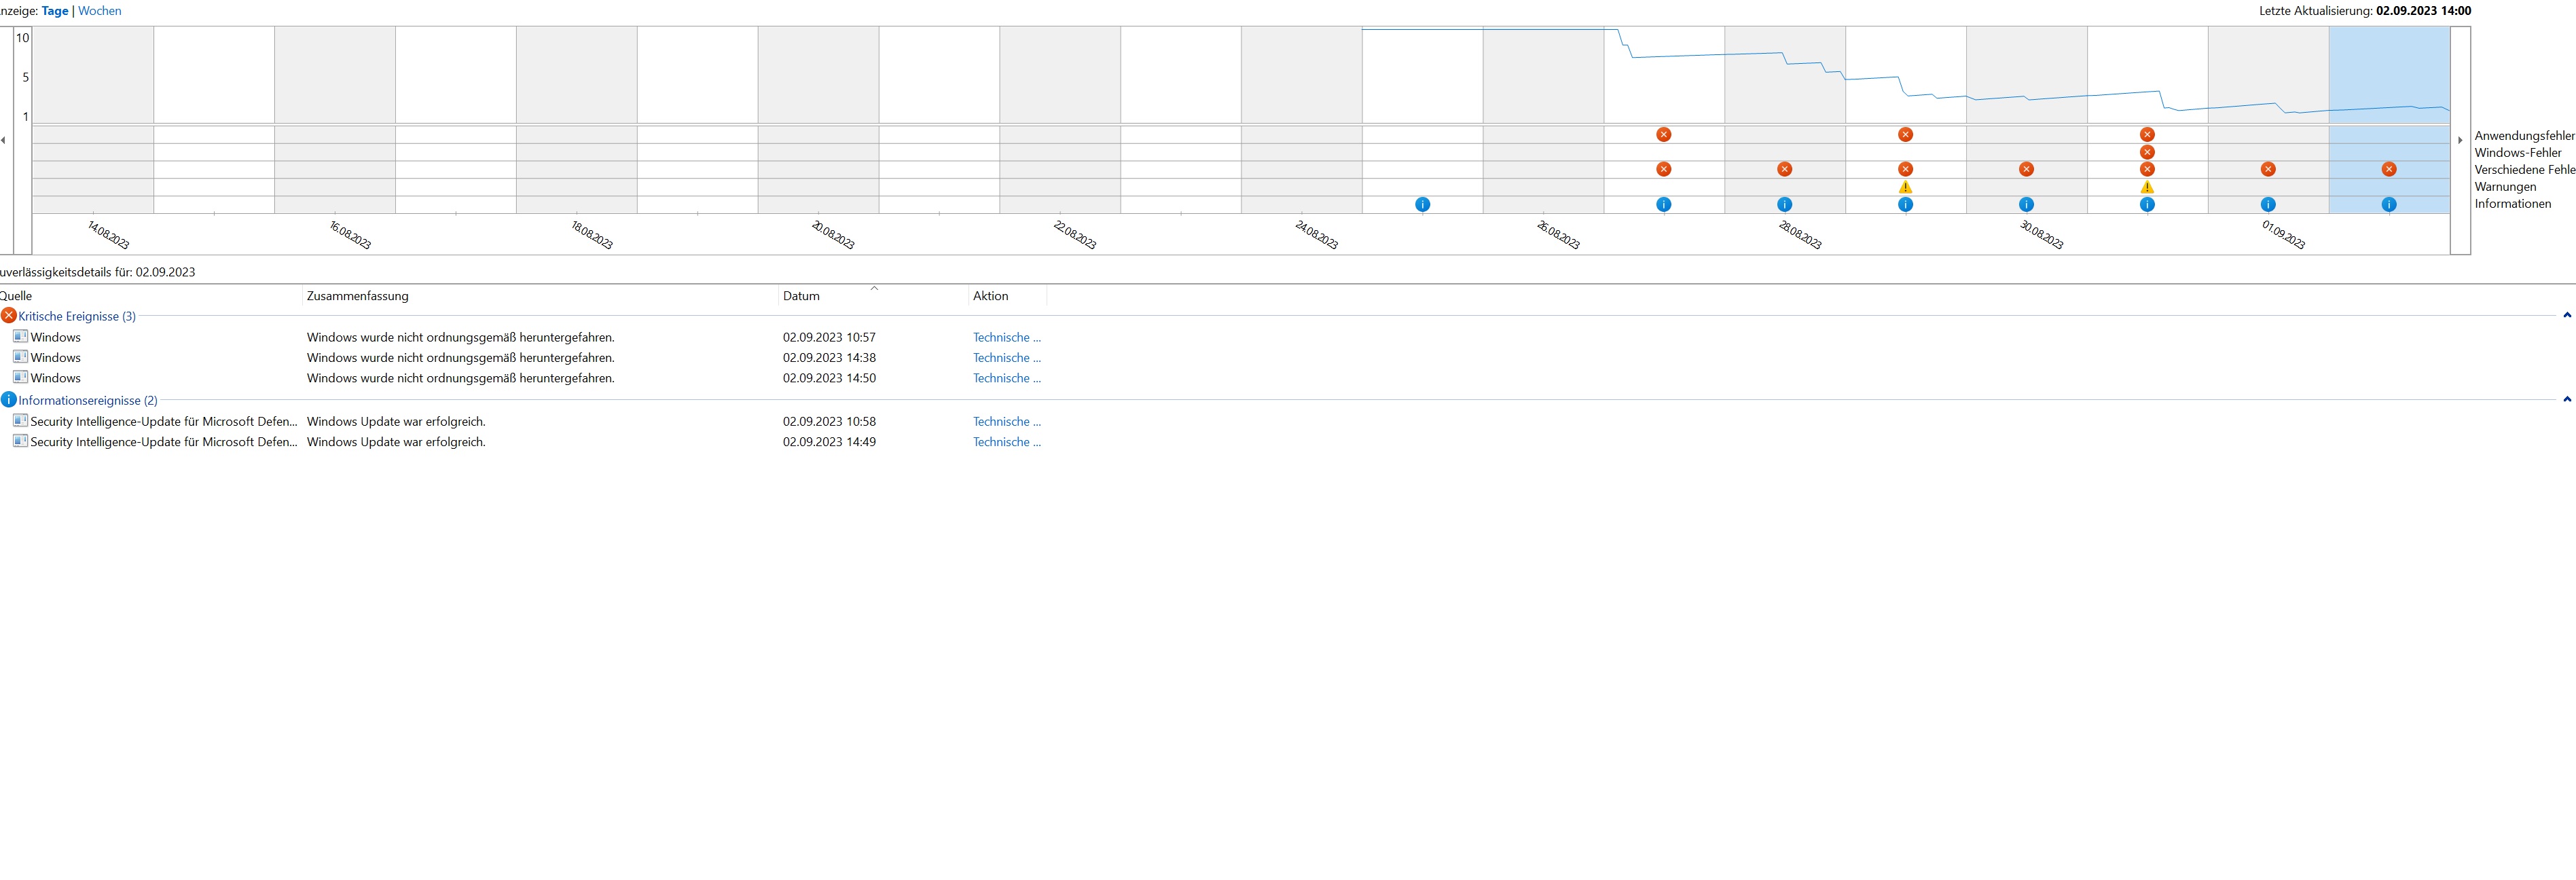
Task: Collapse the Informationsereignisse group
Action: (x=2566, y=400)
